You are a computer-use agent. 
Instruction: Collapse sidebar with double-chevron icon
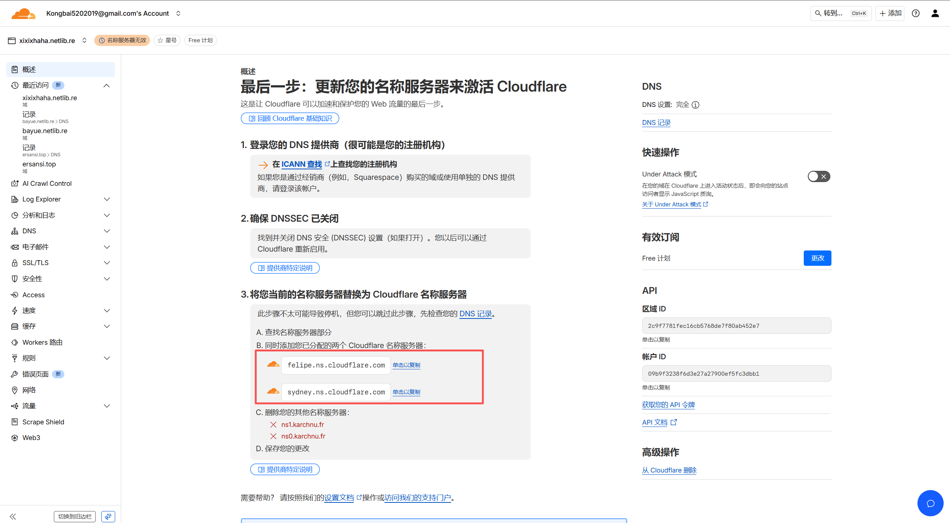pos(13,516)
